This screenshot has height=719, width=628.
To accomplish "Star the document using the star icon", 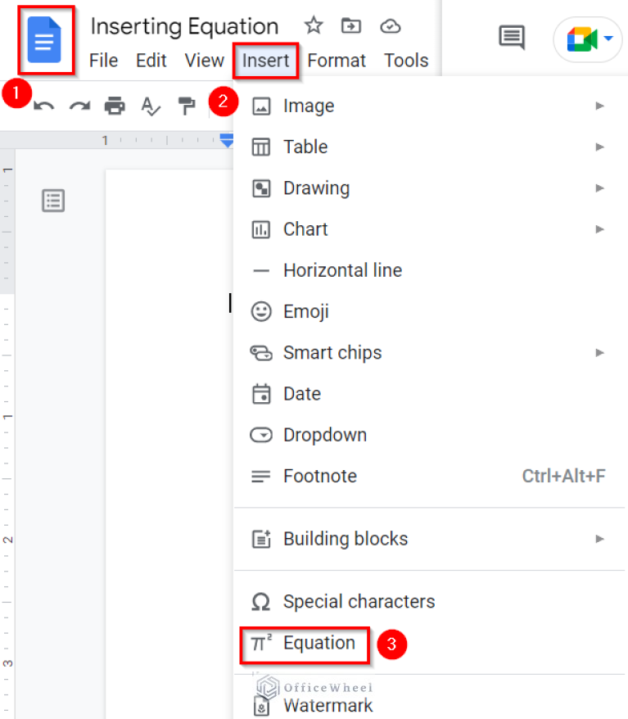I will pos(314,26).
